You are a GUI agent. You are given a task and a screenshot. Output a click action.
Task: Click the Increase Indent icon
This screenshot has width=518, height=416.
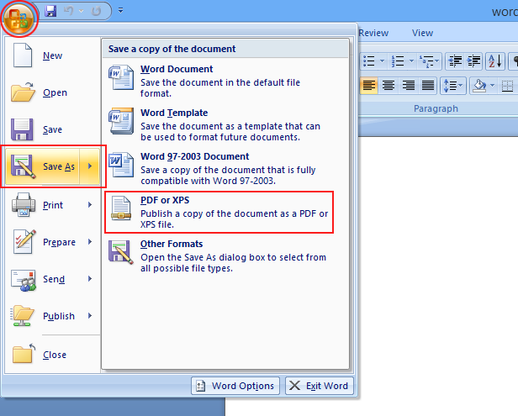click(x=473, y=61)
